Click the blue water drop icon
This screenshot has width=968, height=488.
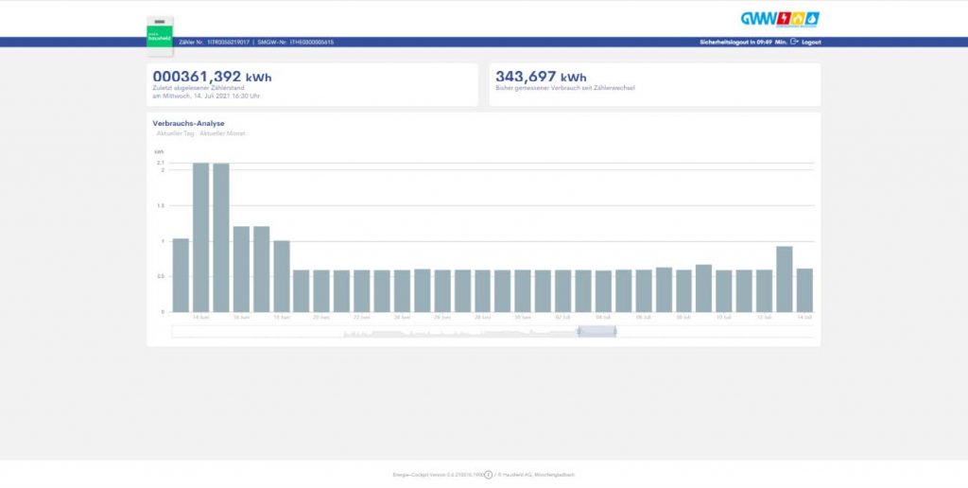(812, 18)
